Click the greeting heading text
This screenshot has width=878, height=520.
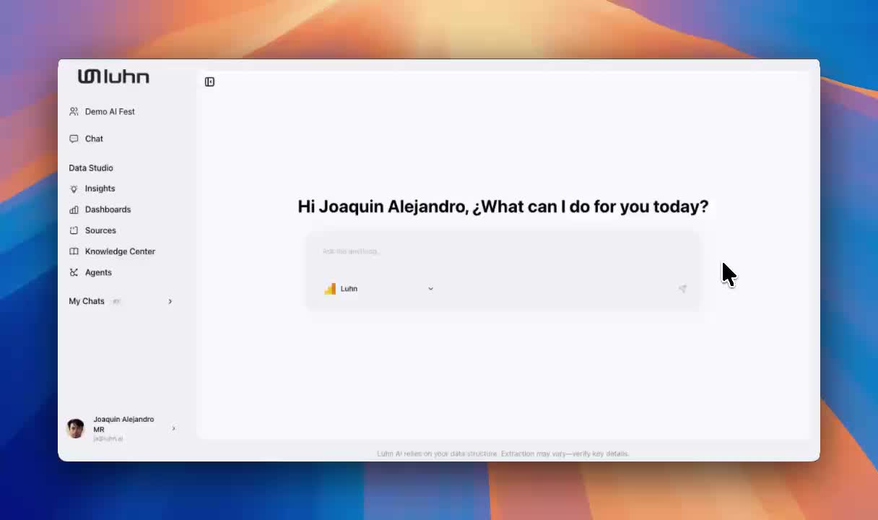tap(503, 207)
